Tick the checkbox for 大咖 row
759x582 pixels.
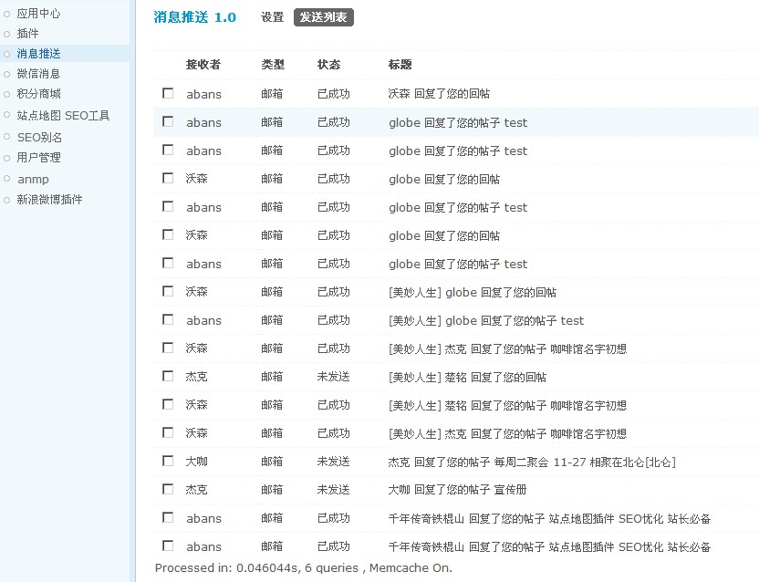tap(168, 461)
